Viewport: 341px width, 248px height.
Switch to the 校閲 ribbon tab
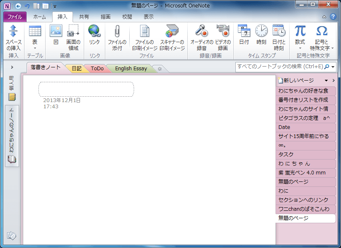pyautogui.click(x=127, y=17)
